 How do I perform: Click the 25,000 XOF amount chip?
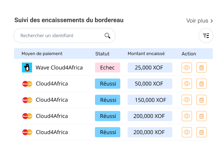pyautogui.click(x=150, y=68)
